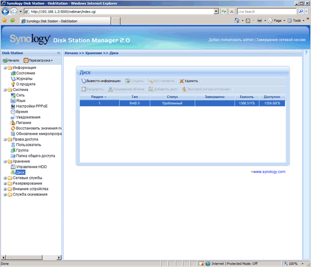
Task: Click the Начало home icon in sidebar toolbar
Action: pos(11,61)
